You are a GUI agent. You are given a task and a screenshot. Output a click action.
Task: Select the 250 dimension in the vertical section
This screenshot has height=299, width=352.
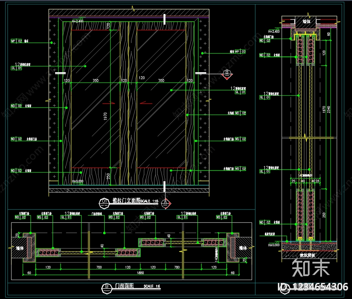pos(324,215)
